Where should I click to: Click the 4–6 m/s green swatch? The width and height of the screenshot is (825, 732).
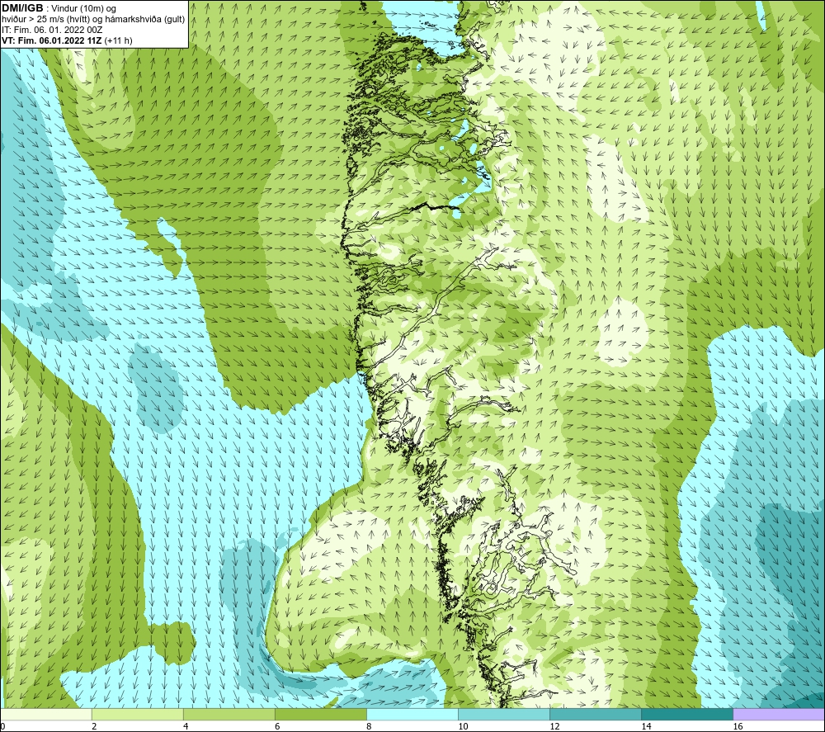tap(229, 714)
